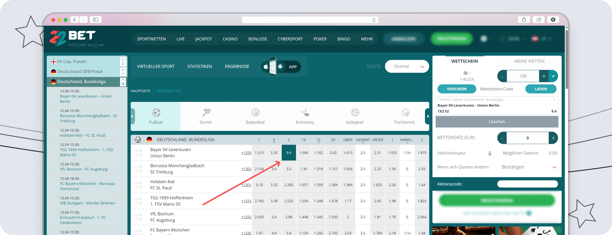Open the Apple iOS app download
This screenshot has height=235, width=612.
click(266, 67)
